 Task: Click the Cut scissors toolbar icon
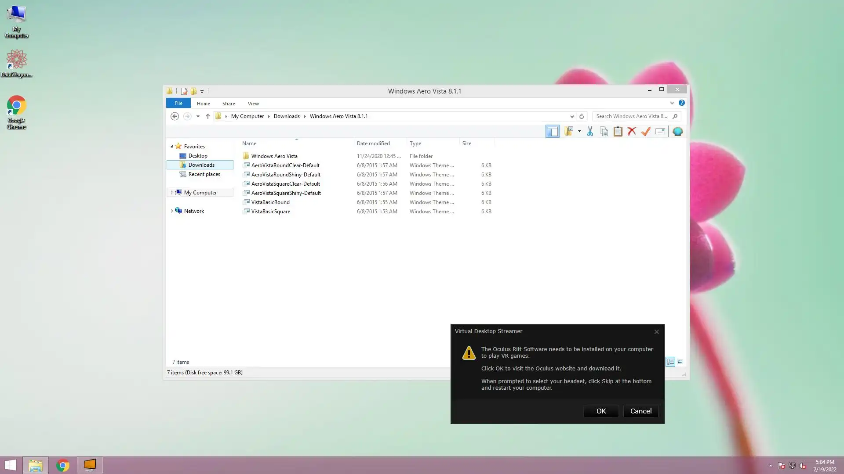[x=590, y=131]
